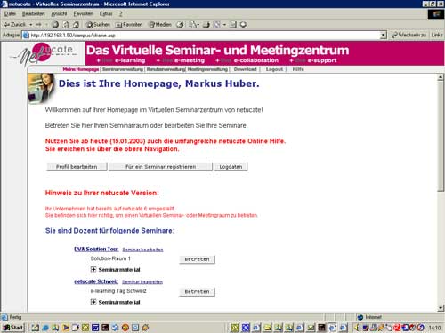
Task: Click the Logdaten button
Action: coord(231,167)
